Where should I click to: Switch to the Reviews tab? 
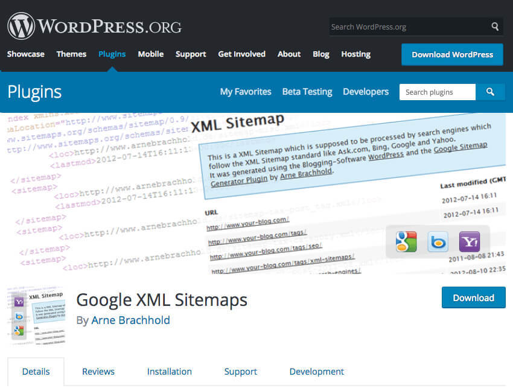(x=98, y=371)
